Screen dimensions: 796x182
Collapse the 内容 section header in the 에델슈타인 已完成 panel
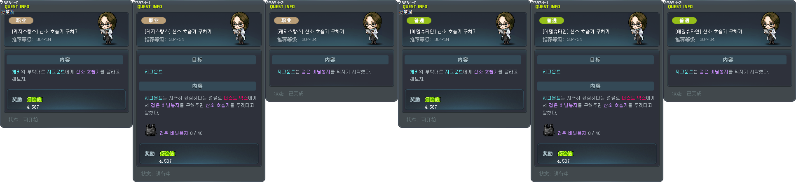pos(728,60)
